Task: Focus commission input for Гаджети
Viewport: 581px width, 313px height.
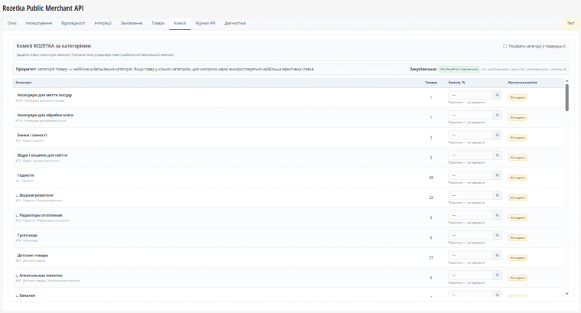Action: [x=471, y=175]
